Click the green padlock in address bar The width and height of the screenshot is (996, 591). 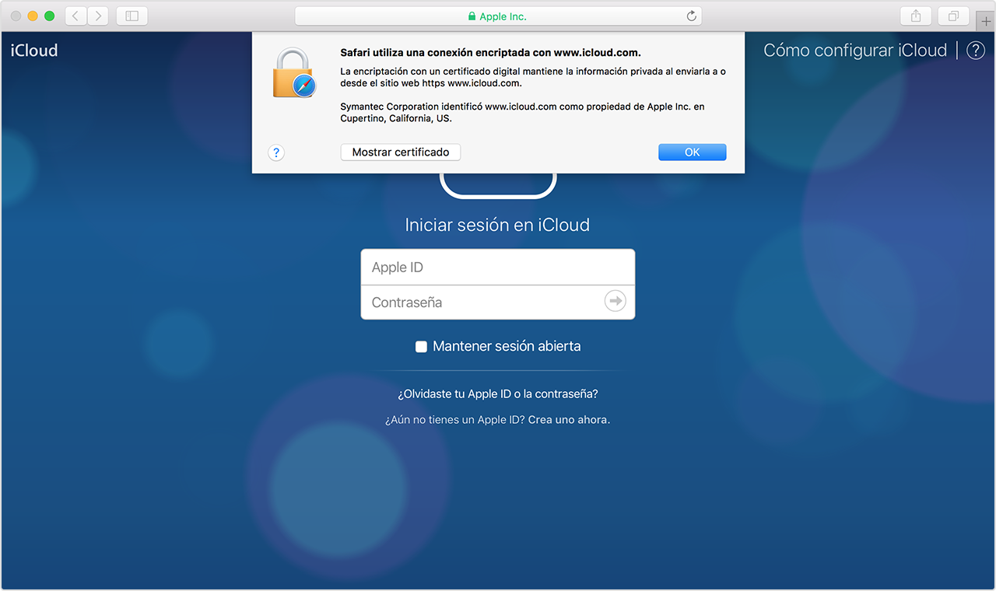(x=472, y=16)
